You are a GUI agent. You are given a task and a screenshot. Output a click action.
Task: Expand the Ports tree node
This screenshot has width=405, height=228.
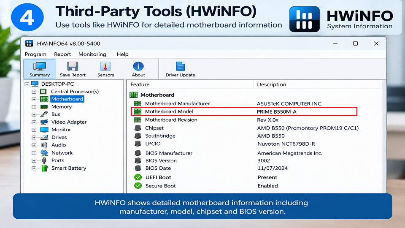click(x=34, y=160)
